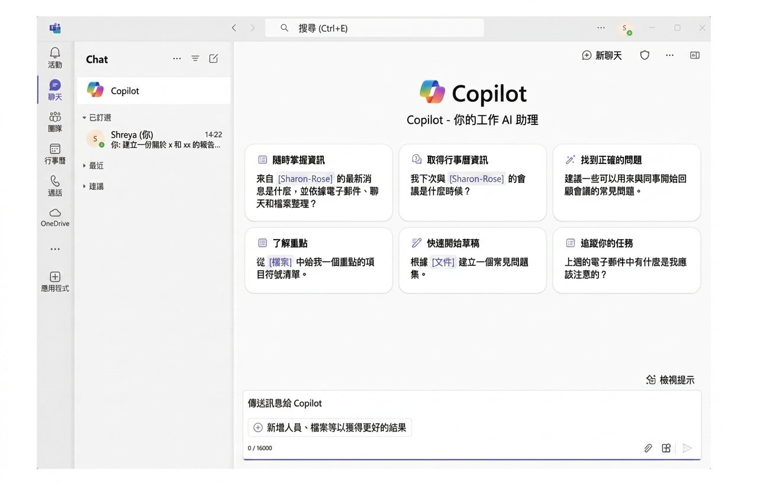Choose the 取得行事曆資訊 prompt card
The width and height of the screenshot is (757, 483).
[472, 183]
